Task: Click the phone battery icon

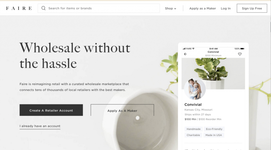Action: [x=242, y=49]
